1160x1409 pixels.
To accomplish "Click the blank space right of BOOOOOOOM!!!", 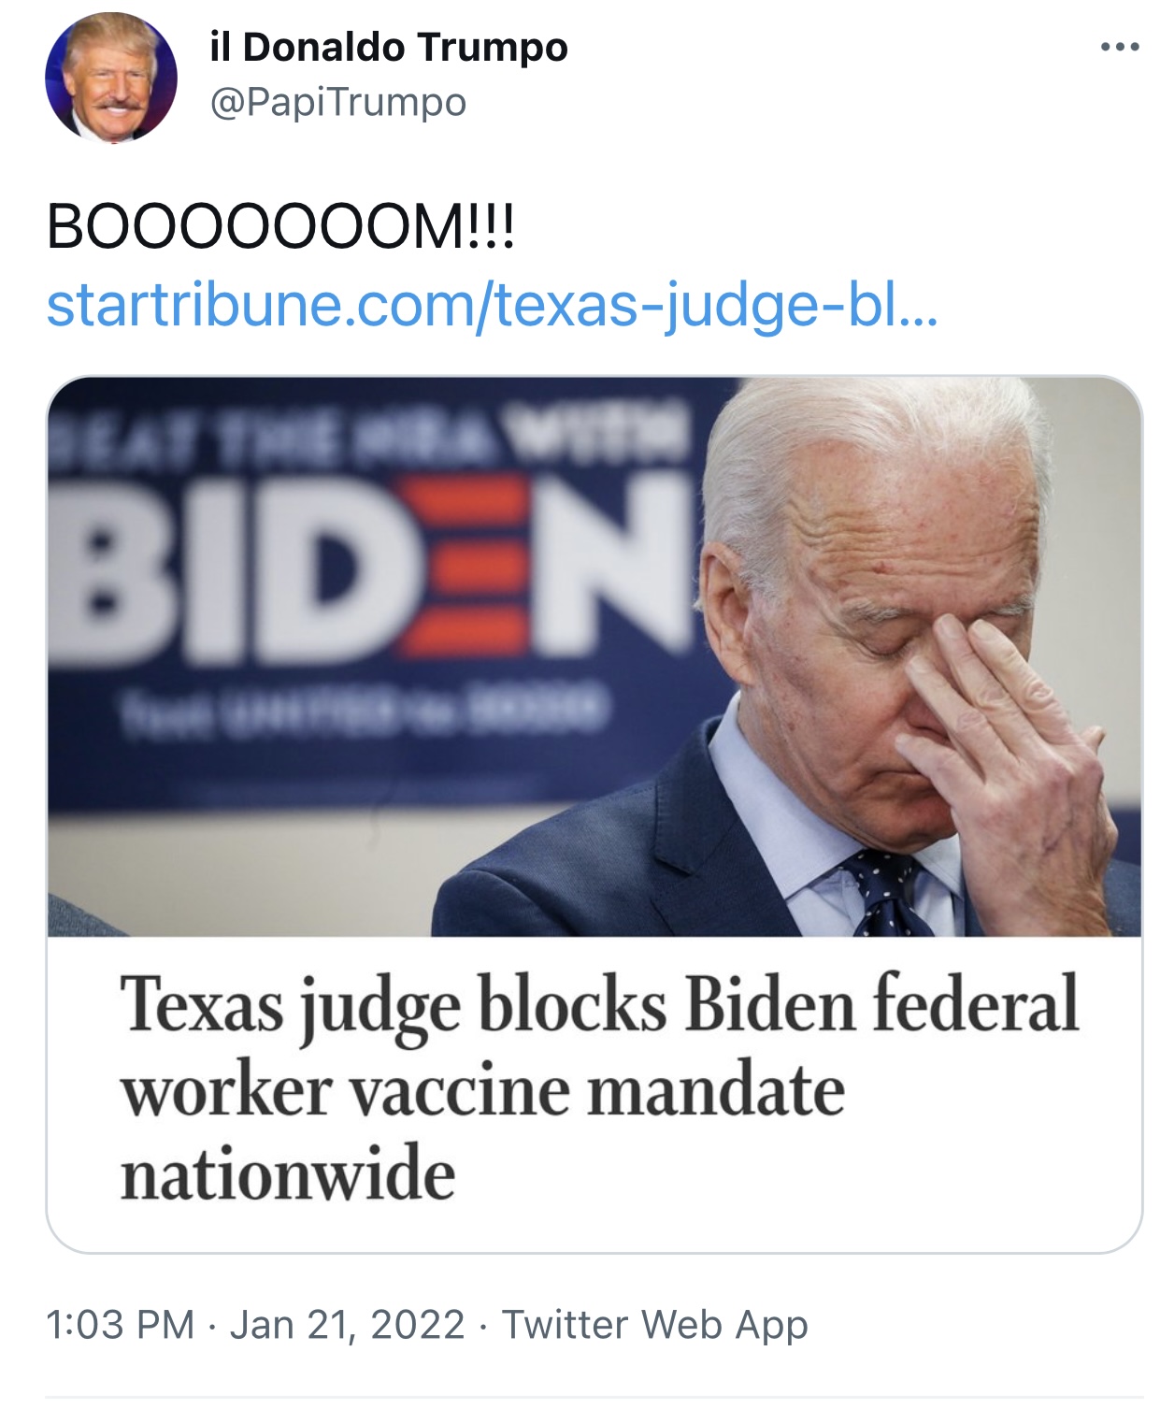I will point(823,226).
